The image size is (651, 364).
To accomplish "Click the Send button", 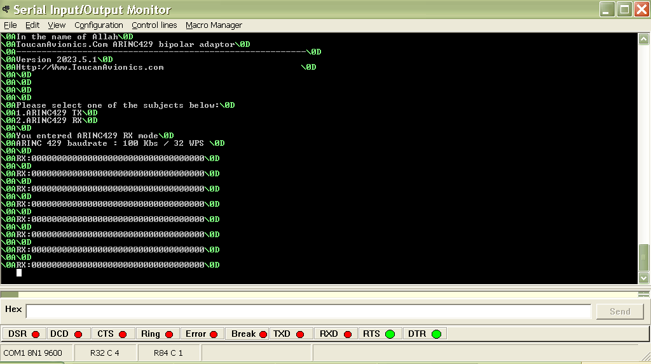I will click(620, 311).
